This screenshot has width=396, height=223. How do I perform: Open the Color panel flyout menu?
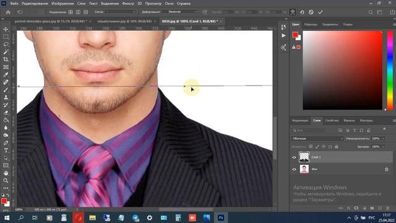tap(394, 25)
